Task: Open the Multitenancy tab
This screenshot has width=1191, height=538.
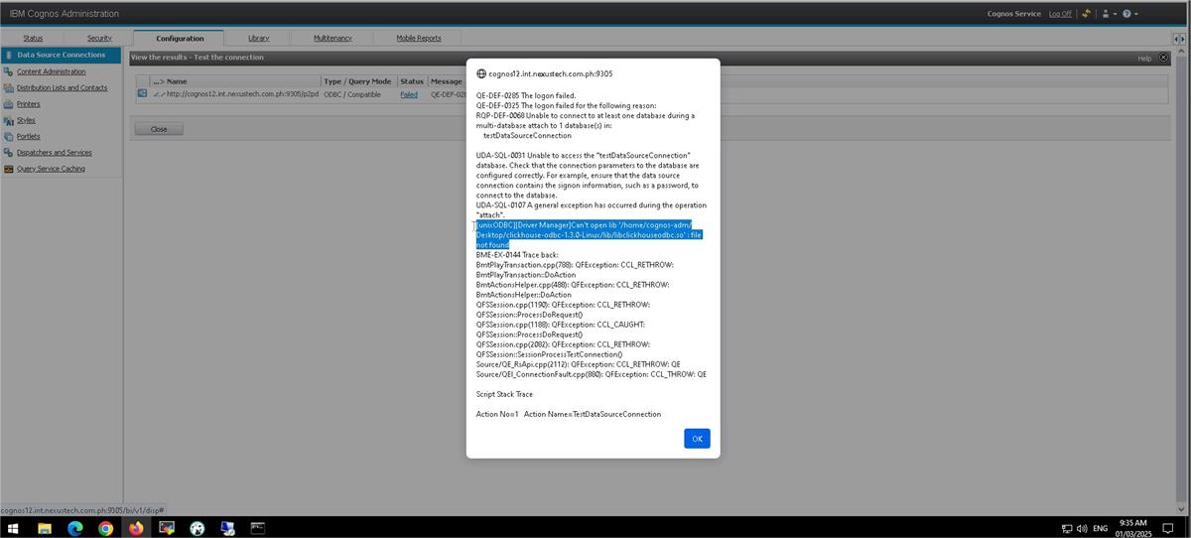Action: tap(332, 38)
